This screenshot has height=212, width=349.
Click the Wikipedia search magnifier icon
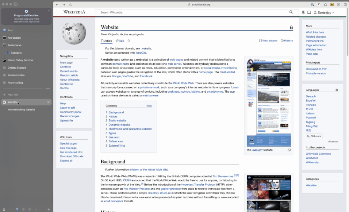click(x=291, y=12)
